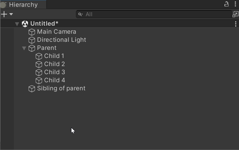This screenshot has width=239, height=150.
Task: Click the Parent GameObject cube icon
Action: (x=32, y=48)
